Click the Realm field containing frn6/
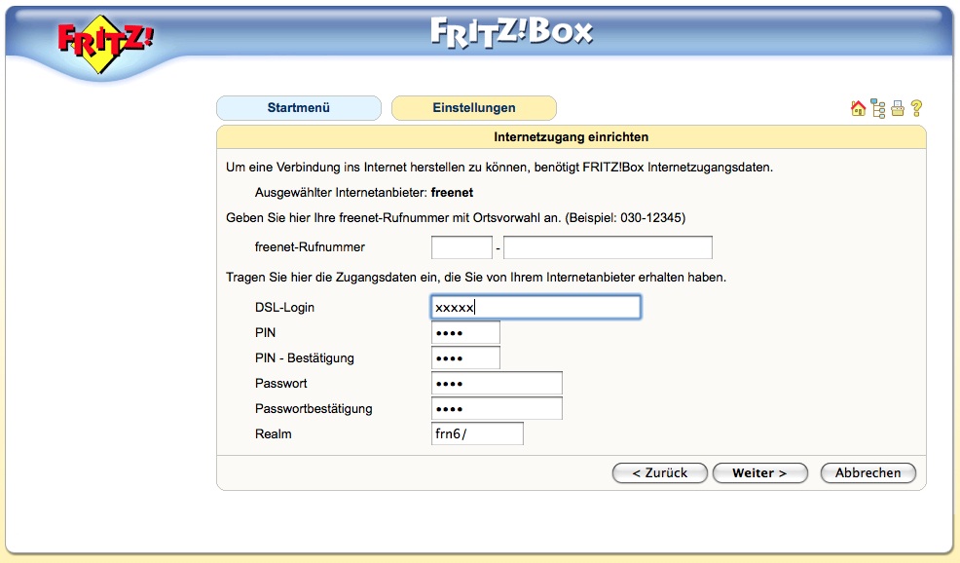Screen dimensions: 960x563 click(x=477, y=433)
